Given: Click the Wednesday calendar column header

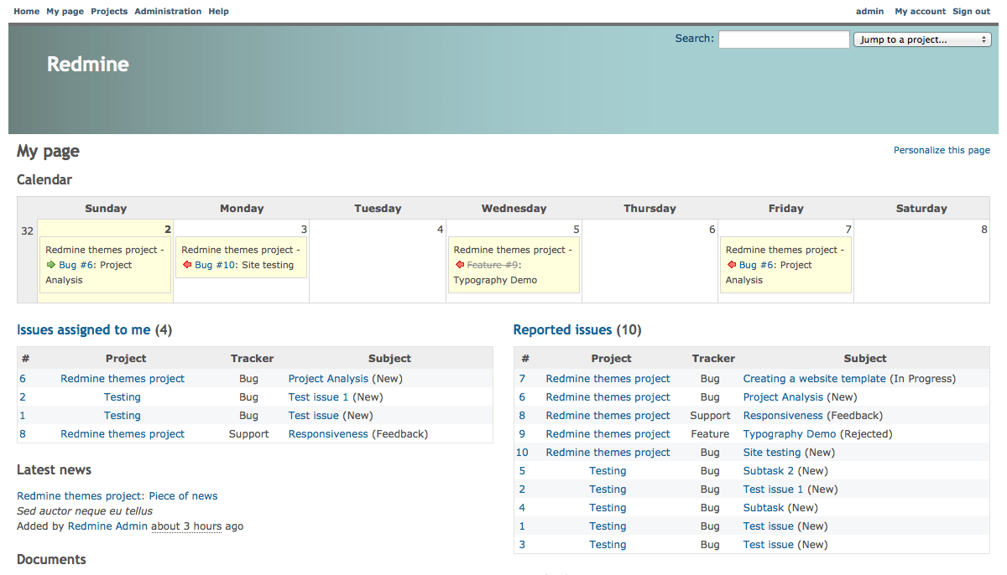Looking at the screenshot, I should click(x=514, y=209).
